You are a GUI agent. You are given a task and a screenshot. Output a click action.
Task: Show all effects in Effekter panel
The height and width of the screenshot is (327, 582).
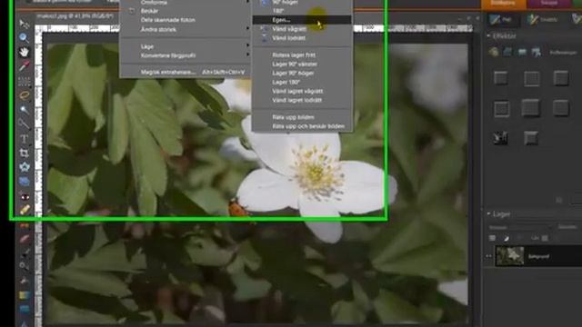click(x=536, y=52)
